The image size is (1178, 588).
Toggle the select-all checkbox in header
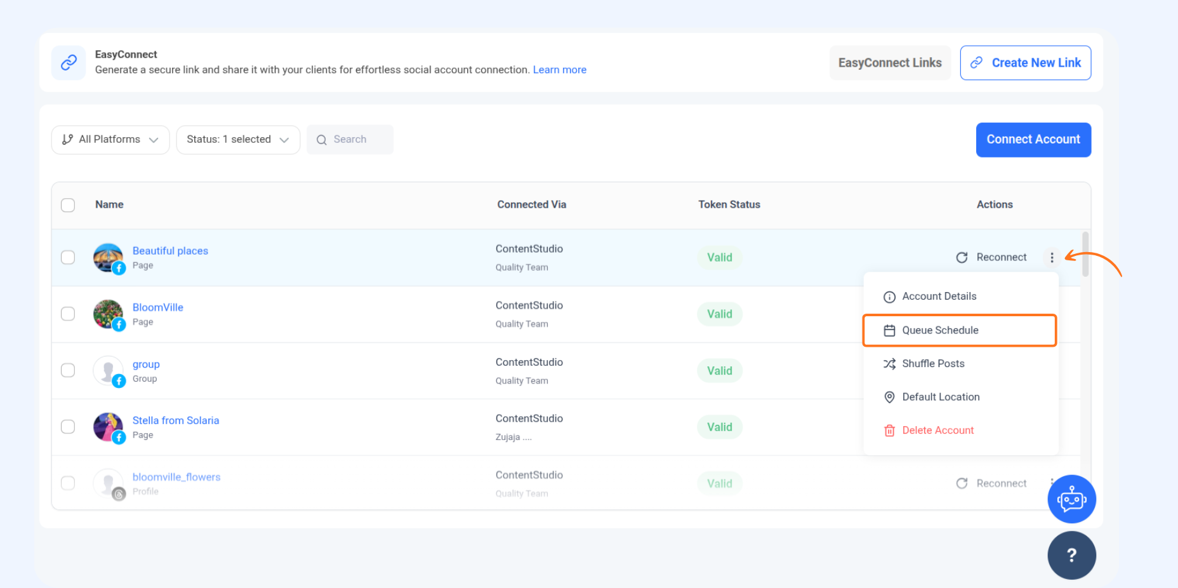tap(68, 205)
